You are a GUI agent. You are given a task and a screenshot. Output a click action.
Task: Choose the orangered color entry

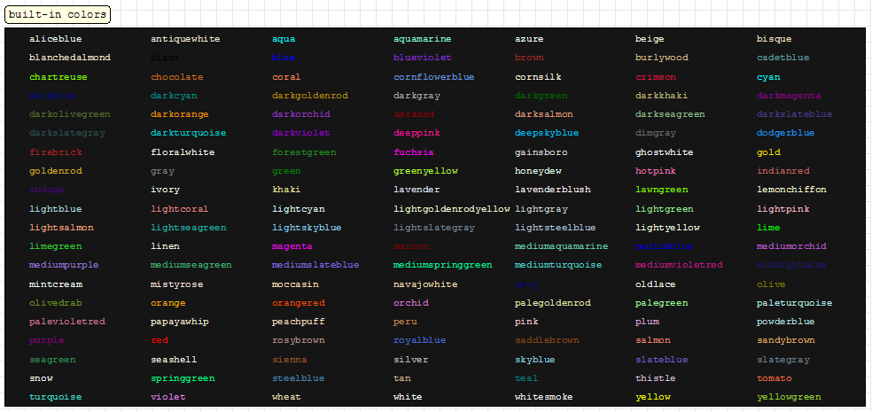(299, 303)
